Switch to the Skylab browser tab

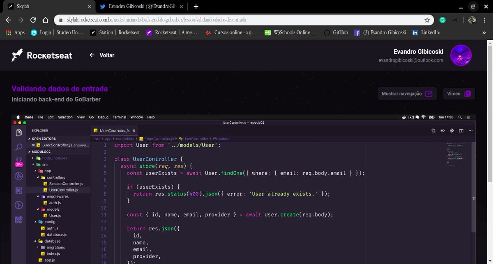point(48,7)
